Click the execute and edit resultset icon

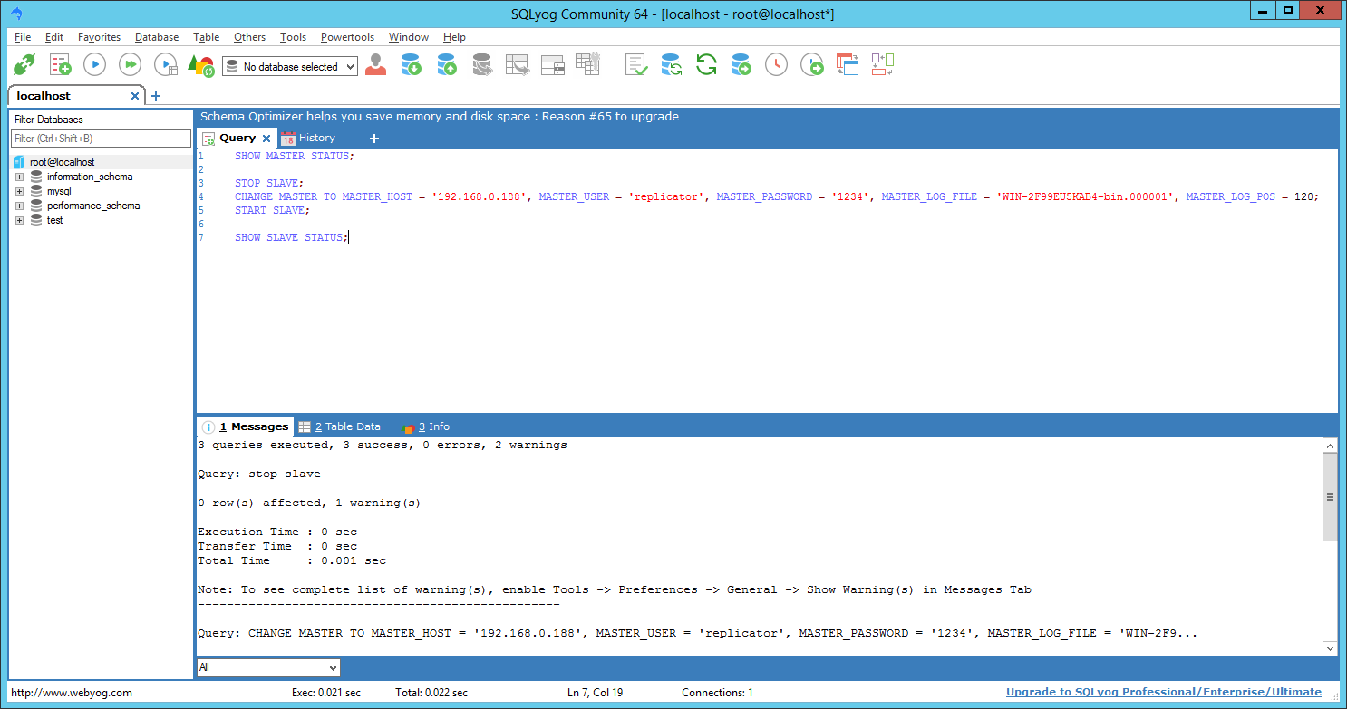pyautogui.click(x=166, y=65)
